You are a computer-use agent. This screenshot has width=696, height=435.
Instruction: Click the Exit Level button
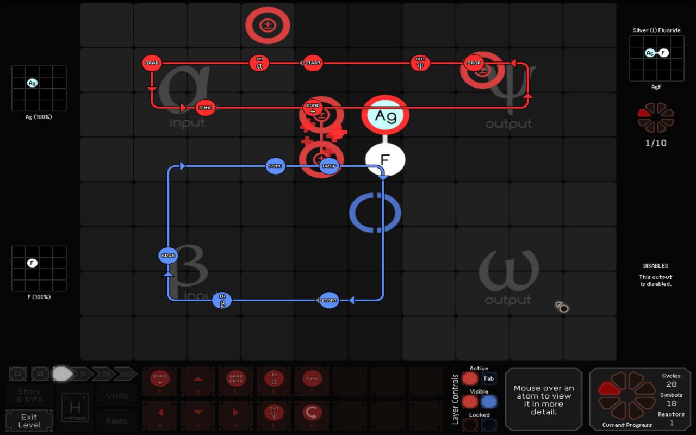[x=29, y=420]
